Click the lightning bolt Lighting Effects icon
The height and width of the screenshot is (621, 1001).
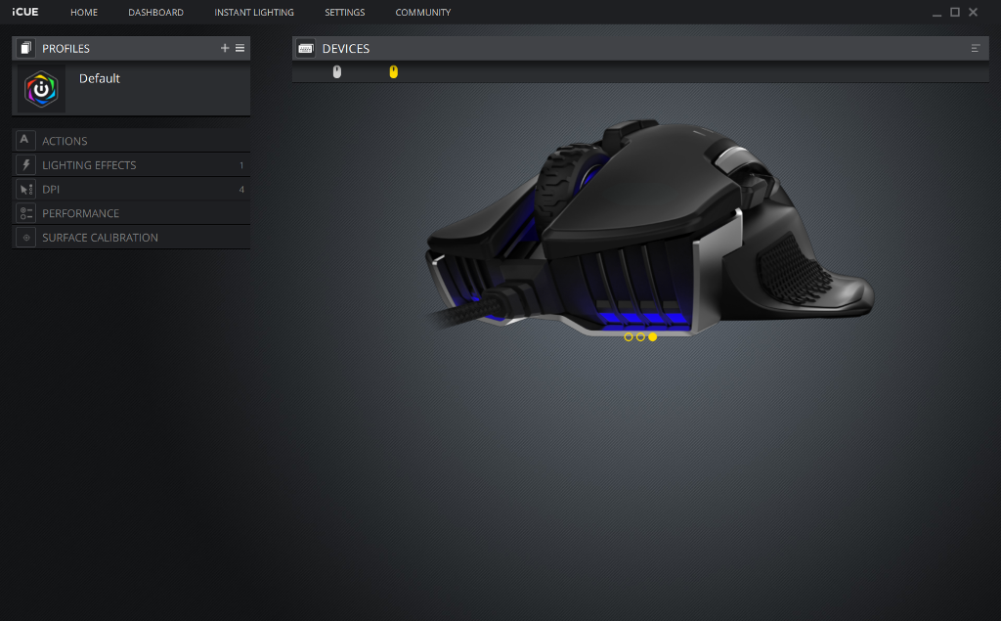(25, 164)
